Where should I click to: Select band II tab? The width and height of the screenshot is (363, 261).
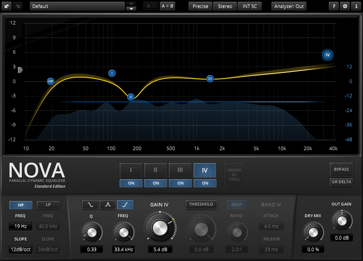point(156,170)
